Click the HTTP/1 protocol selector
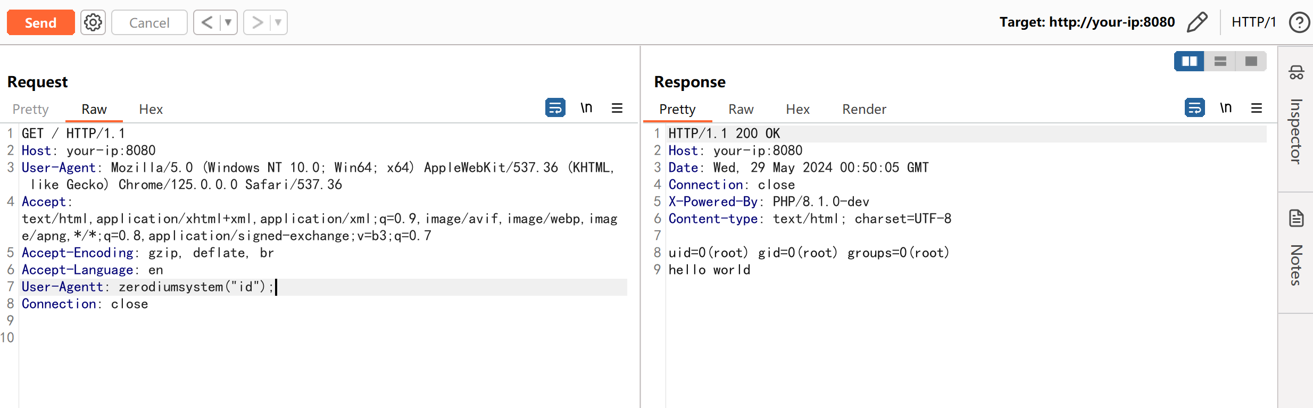The width and height of the screenshot is (1313, 408). click(x=1254, y=22)
